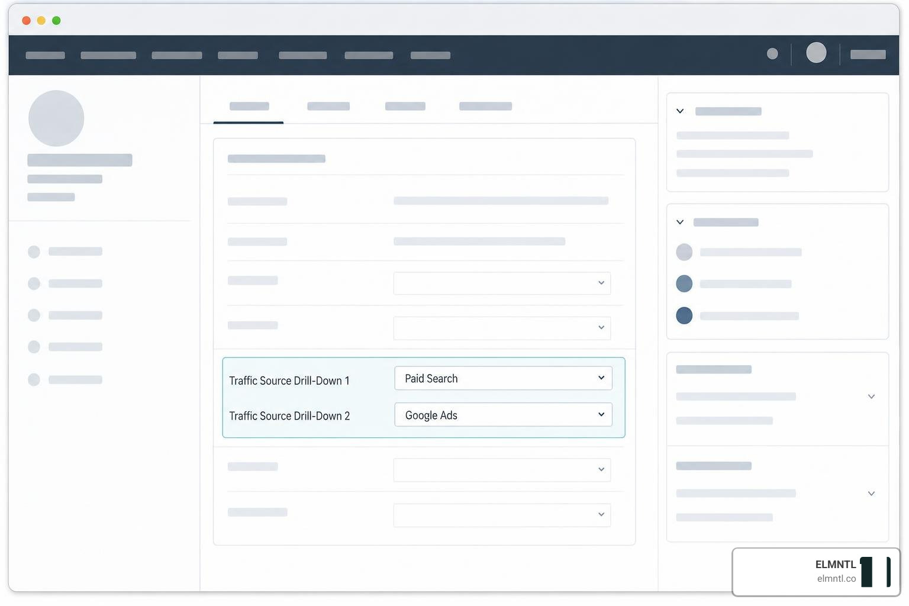Click the elmntl.co text

coord(836,579)
